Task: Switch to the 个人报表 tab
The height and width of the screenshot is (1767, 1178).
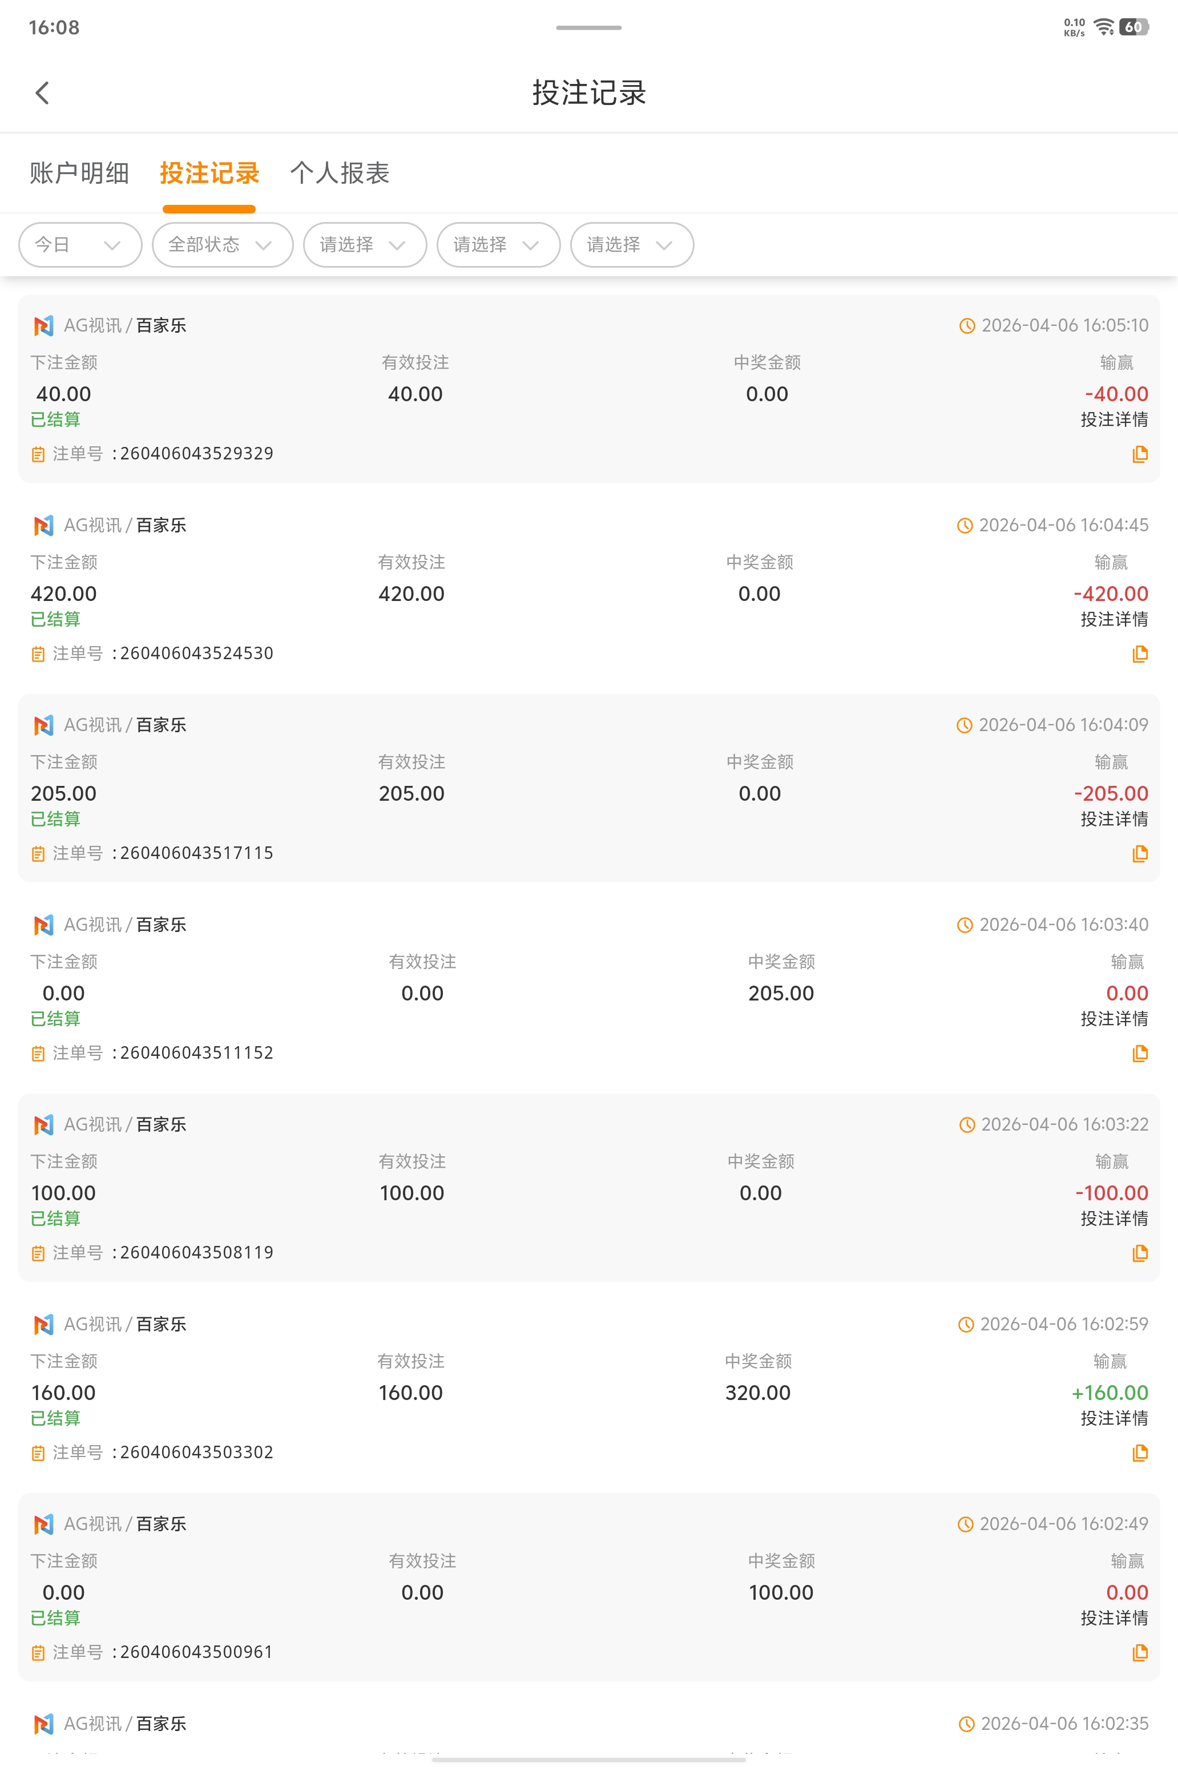Action: coord(340,174)
